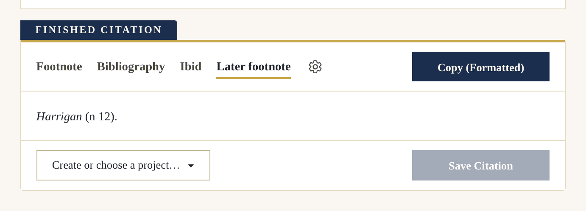
Task: Click the 'Create or choose a project…' text
Action: 116,165
